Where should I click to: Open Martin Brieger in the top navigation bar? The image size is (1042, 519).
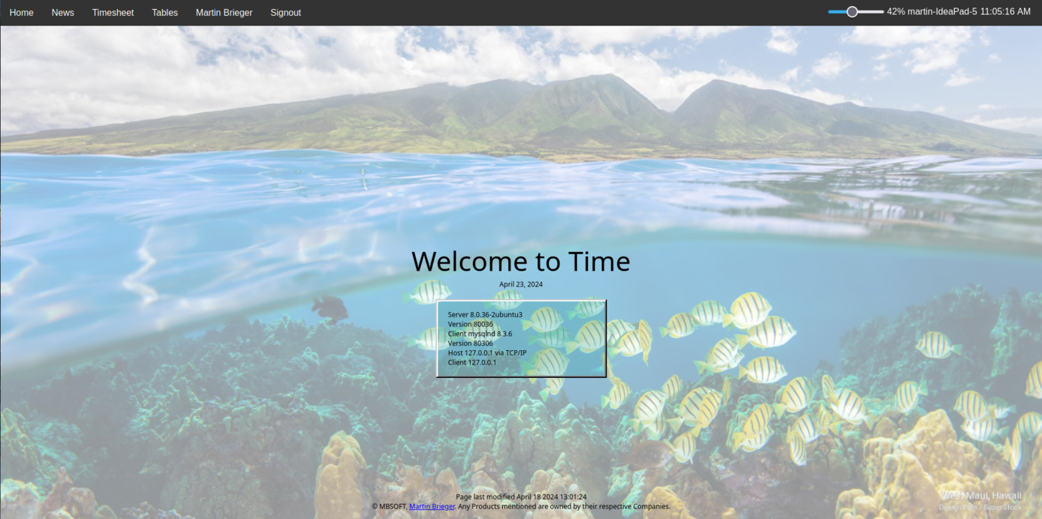click(x=224, y=13)
